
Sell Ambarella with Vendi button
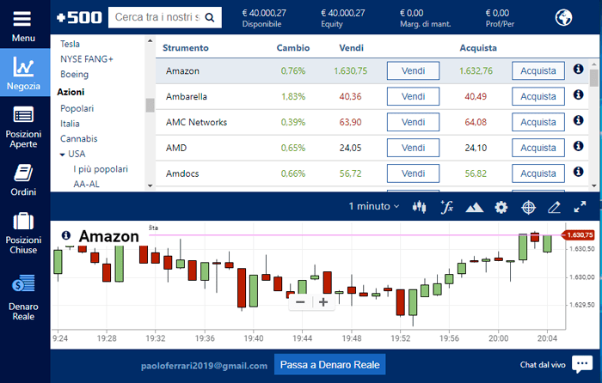(413, 96)
